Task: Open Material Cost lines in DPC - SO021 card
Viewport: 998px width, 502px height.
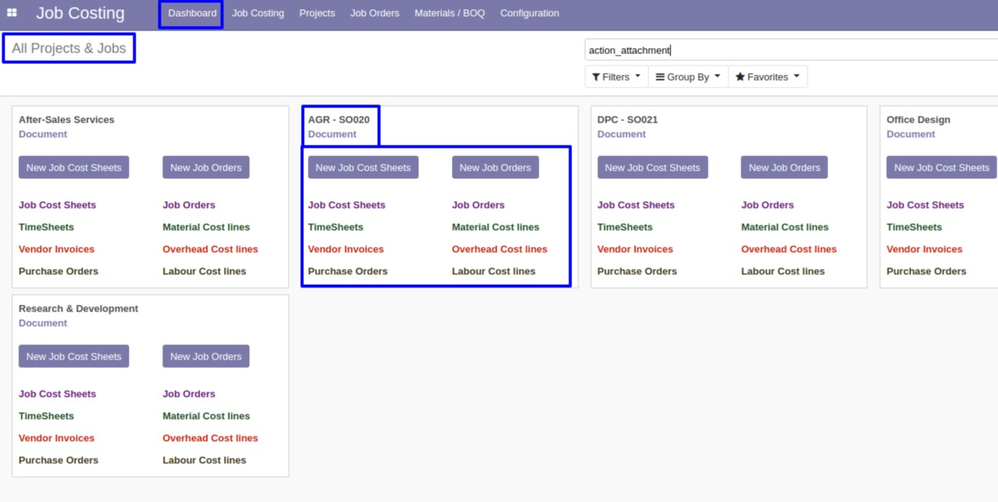Action: pyautogui.click(x=785, y=227)
